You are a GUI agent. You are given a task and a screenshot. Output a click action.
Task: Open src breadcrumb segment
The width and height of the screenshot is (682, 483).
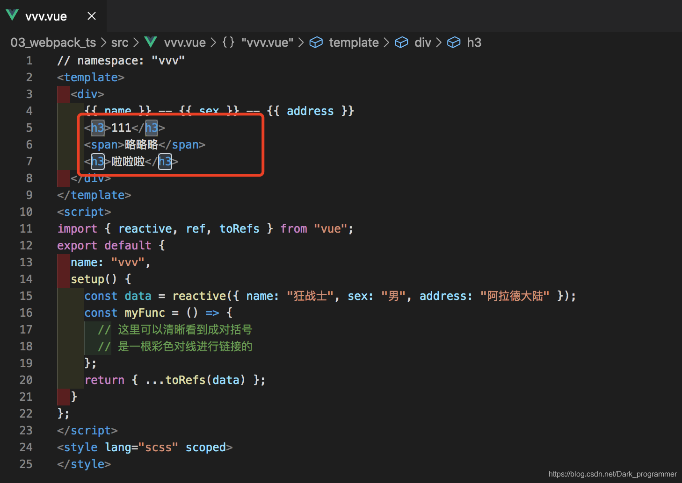pyautogui.click(x=120, y=43)
